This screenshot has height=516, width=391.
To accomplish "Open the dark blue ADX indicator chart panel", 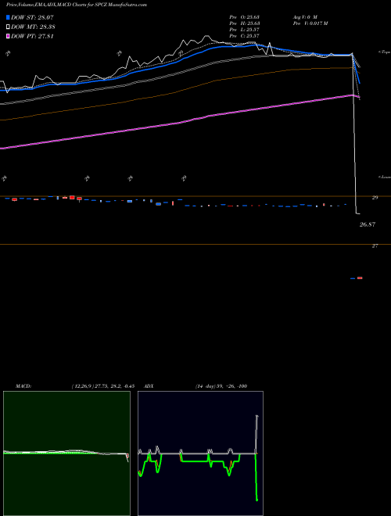I will pos(200,453).
